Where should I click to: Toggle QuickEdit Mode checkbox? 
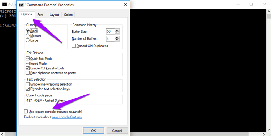(x=27, y=59)
